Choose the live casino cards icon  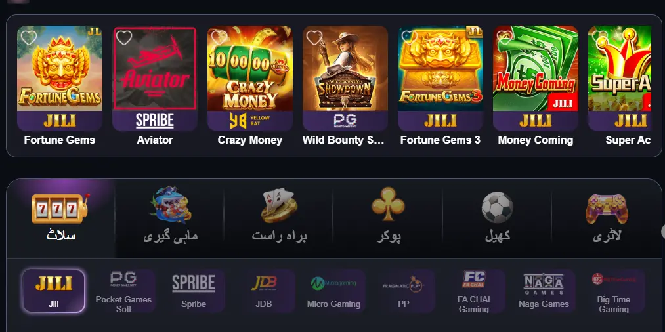click(278, 205)
